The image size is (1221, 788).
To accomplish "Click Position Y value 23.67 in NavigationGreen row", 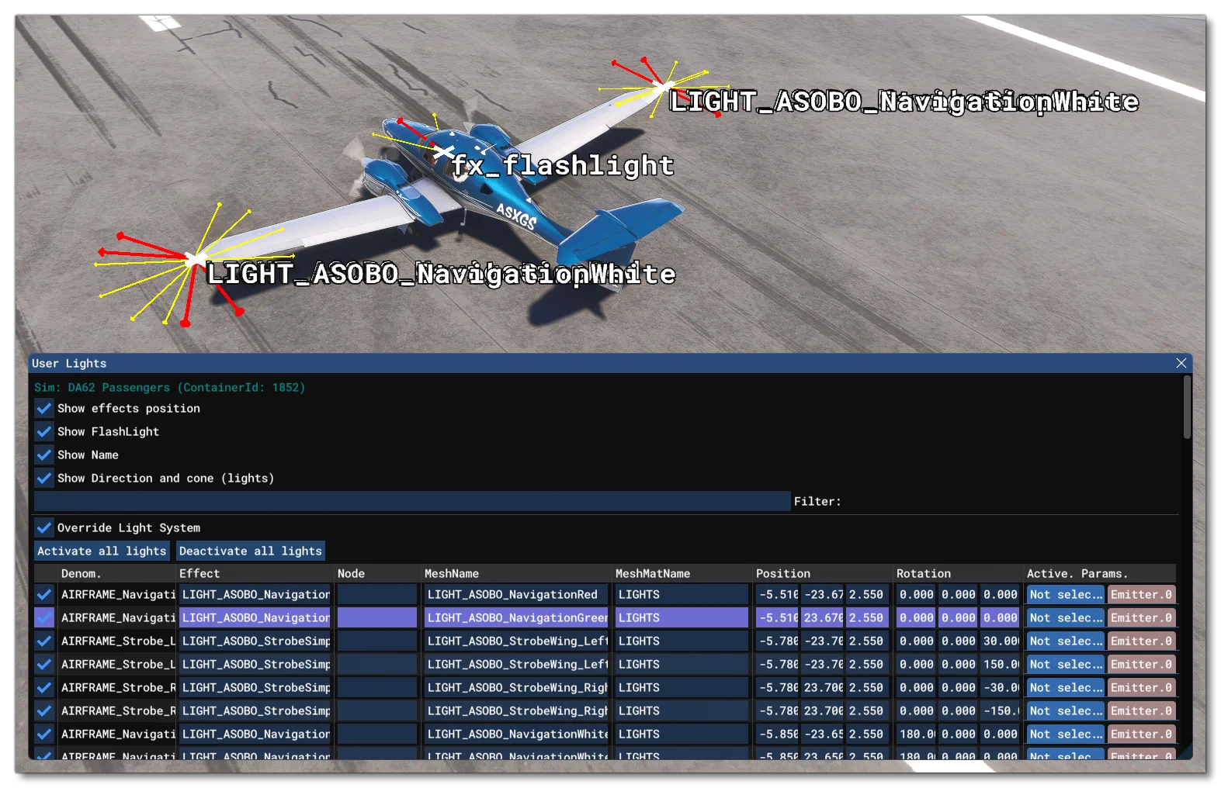I will point(823,617).
